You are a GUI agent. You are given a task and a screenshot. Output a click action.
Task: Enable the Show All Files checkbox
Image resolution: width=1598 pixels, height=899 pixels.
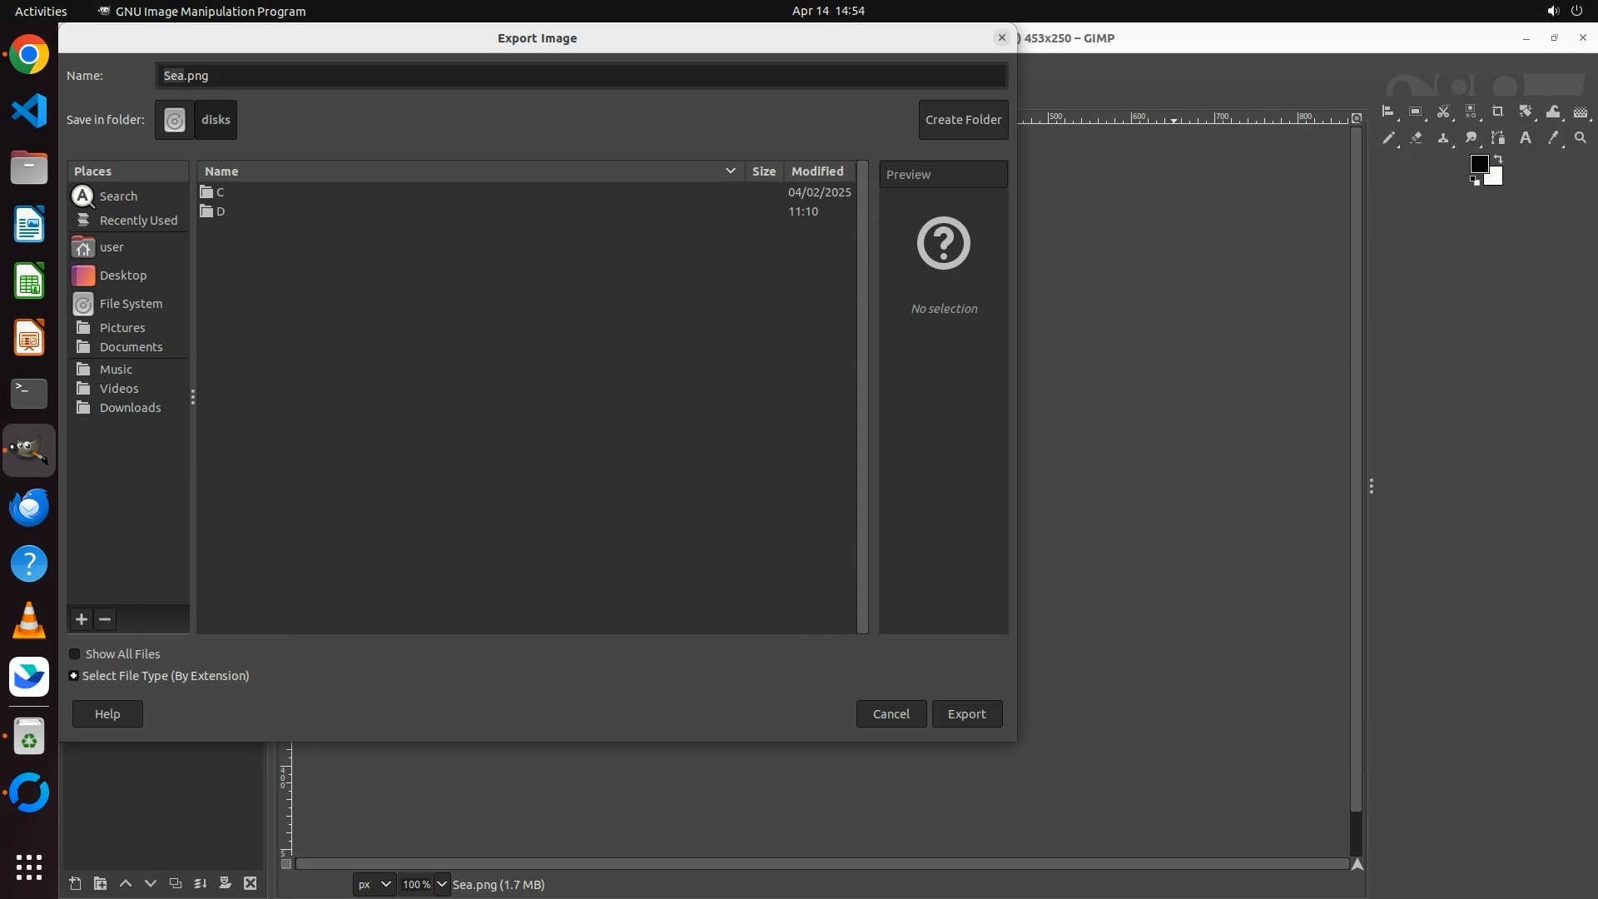(x=75, y=654)
